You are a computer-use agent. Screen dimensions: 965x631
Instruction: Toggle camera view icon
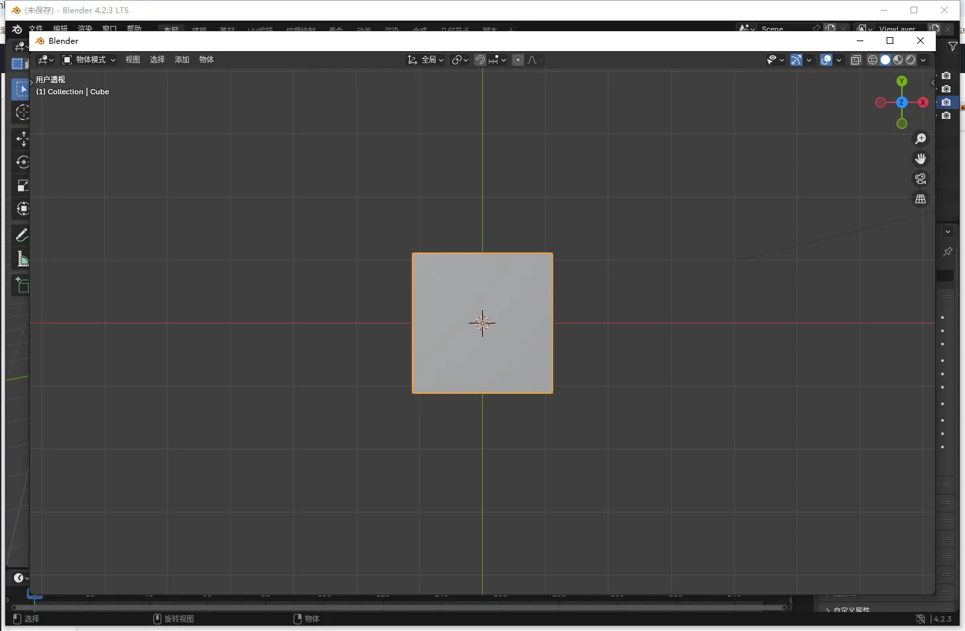coord(921,179)
